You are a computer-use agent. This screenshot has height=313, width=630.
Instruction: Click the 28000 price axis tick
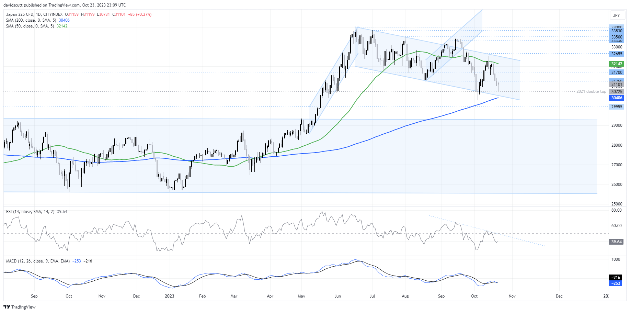pyautogui.click(x=617, y=145)
